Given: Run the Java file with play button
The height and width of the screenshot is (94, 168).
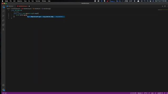Looking at the screenshot, I should click(x=162, y=6).
